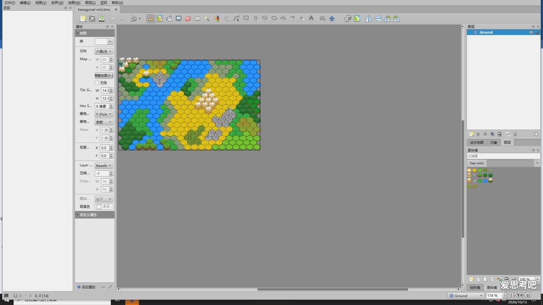Toggle highlight current layer button
The image size is (543, 305).
(x=536, y=134)
